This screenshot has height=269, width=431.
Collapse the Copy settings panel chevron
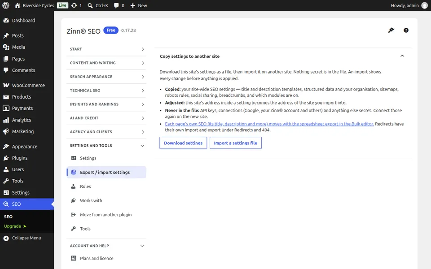pyautogui.click(x=402, y=56)
